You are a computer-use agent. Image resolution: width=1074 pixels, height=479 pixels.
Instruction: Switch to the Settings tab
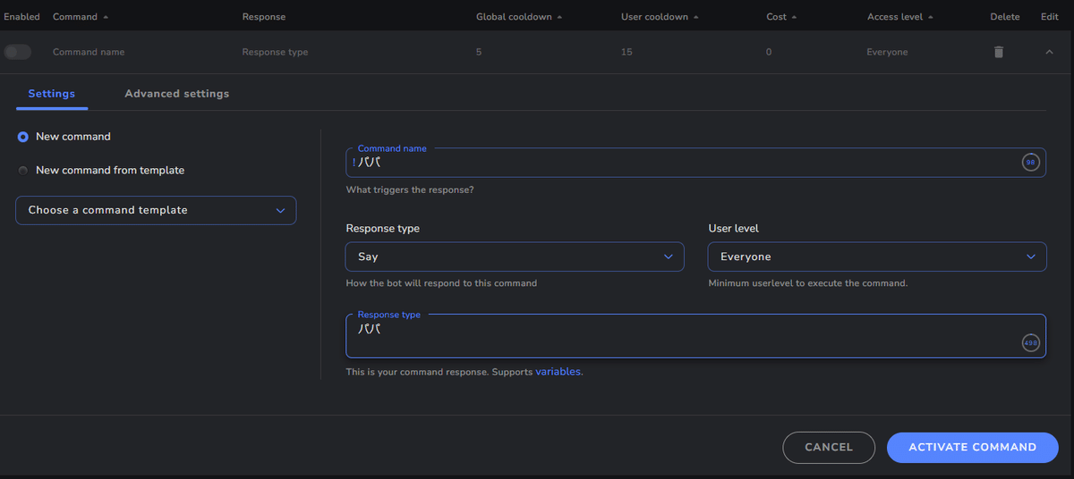click(52, 93)
